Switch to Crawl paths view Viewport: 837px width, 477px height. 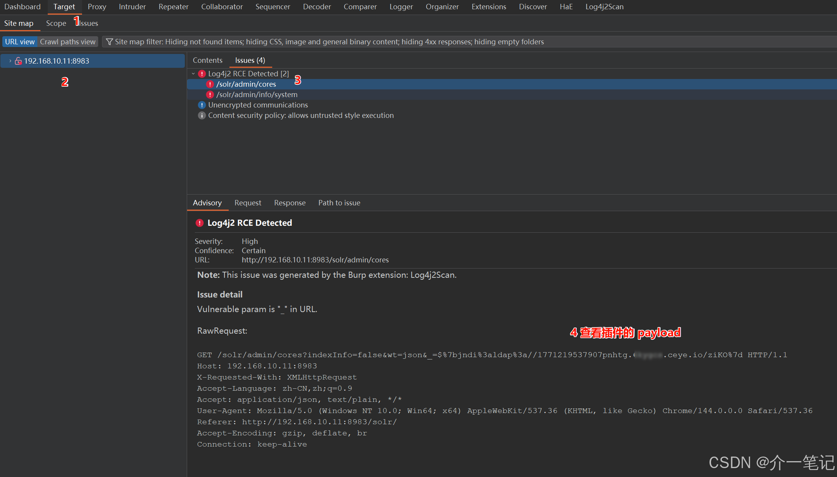point(67,42)
